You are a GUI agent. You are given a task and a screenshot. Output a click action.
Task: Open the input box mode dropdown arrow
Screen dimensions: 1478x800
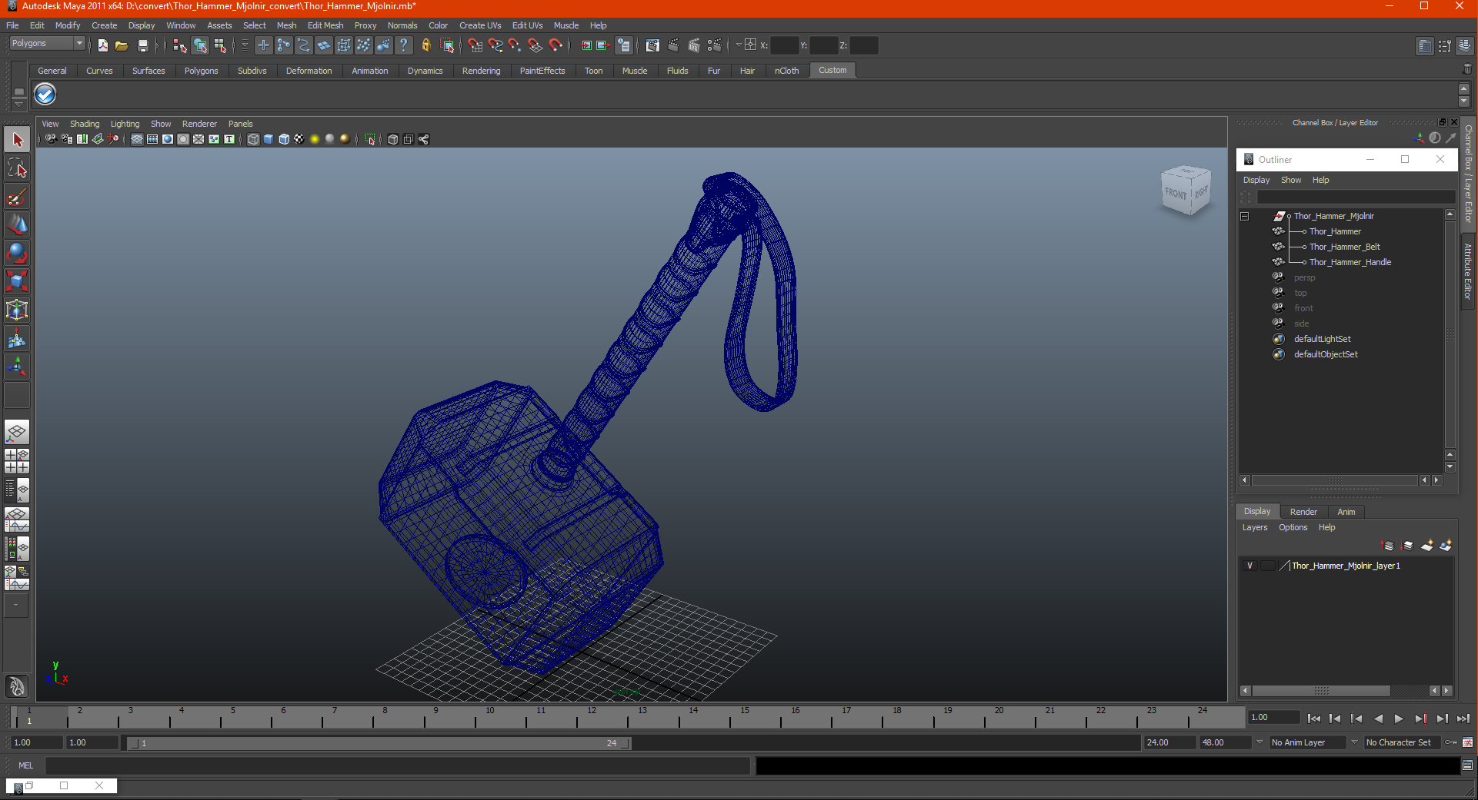click(x=739, y=45)
